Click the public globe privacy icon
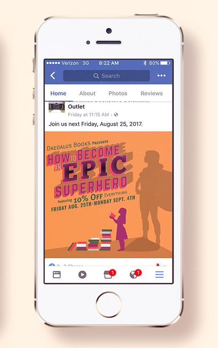The height and width of the screenshot is (348, 218). point(116,115)
